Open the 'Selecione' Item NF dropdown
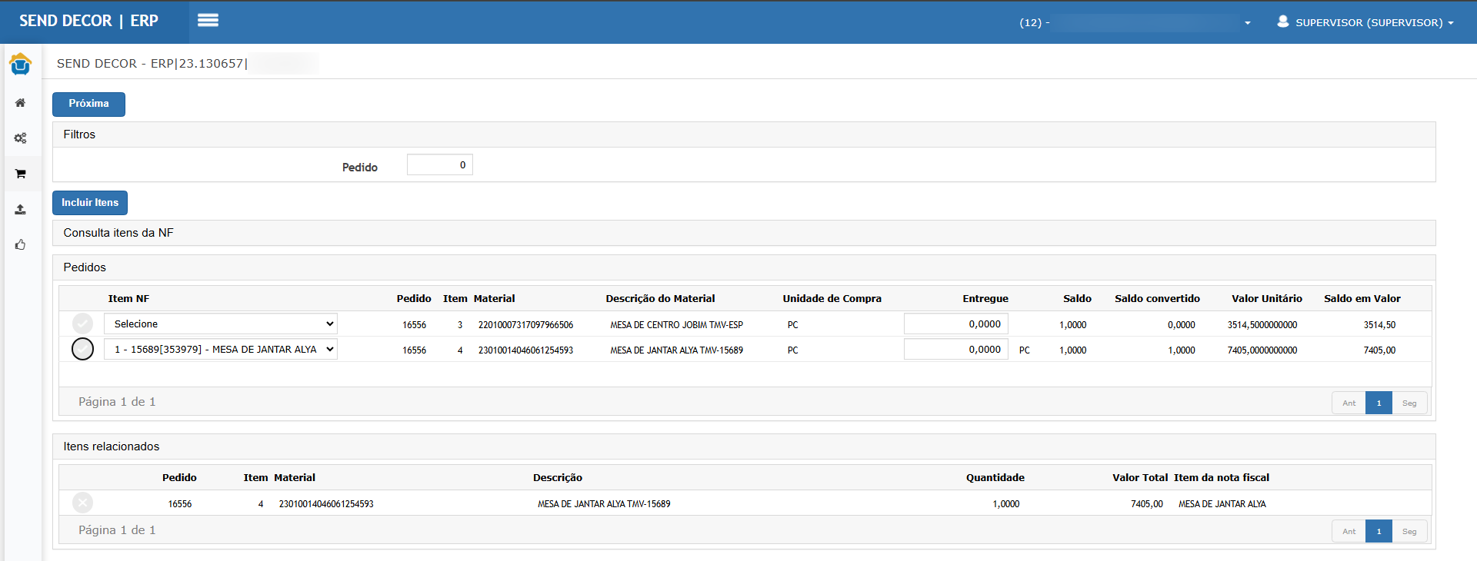 pyautogui.click(x=221, y=324)
